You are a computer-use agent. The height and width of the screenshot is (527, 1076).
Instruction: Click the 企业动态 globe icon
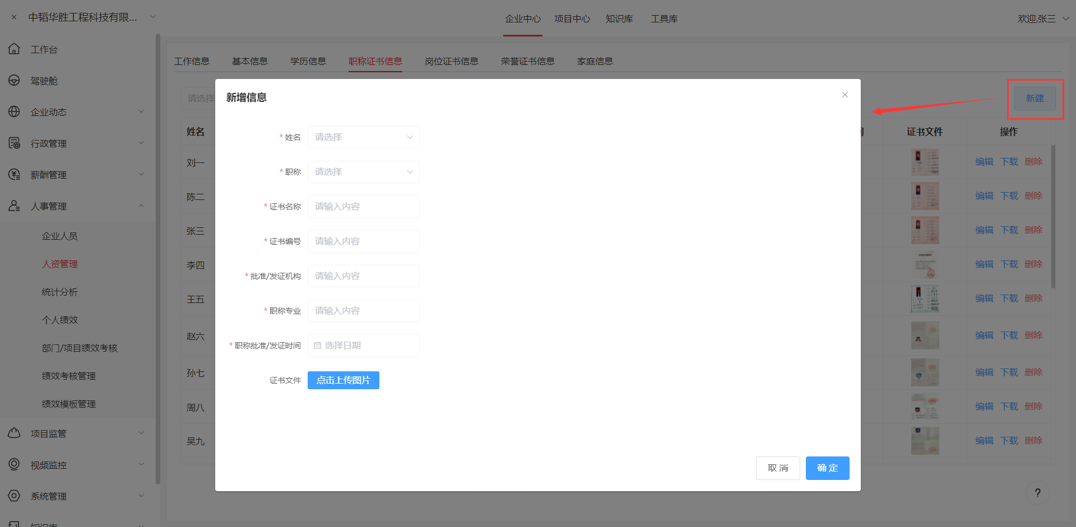14,112
